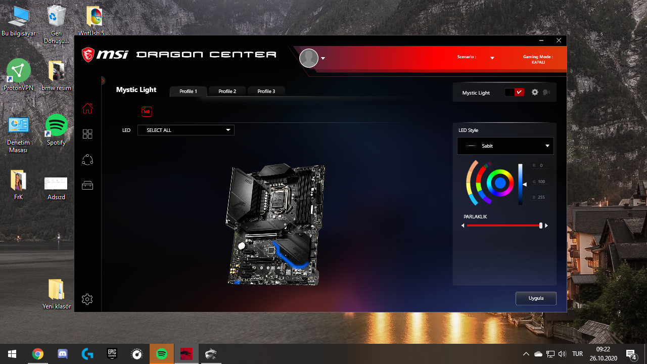Open Google Chrome from the taskbar

pyautogui.click(x=37, y=354)
